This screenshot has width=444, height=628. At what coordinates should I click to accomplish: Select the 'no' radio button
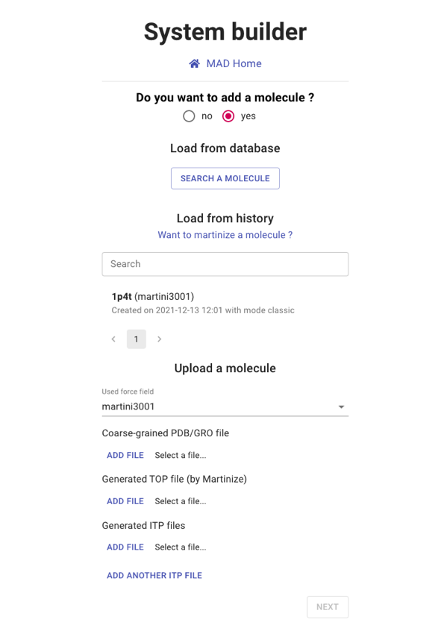point(189,116)
